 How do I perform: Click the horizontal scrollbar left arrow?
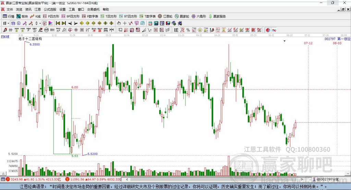(127, 179)
